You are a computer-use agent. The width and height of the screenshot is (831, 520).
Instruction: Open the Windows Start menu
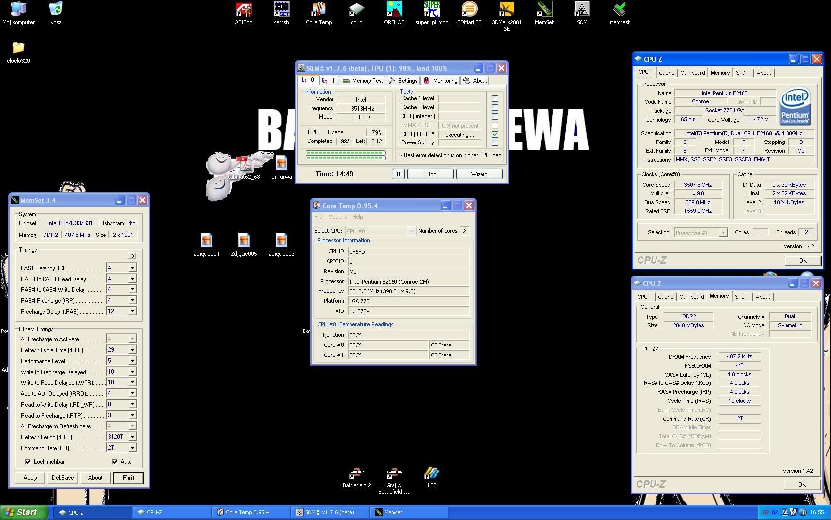click(24, 512)
